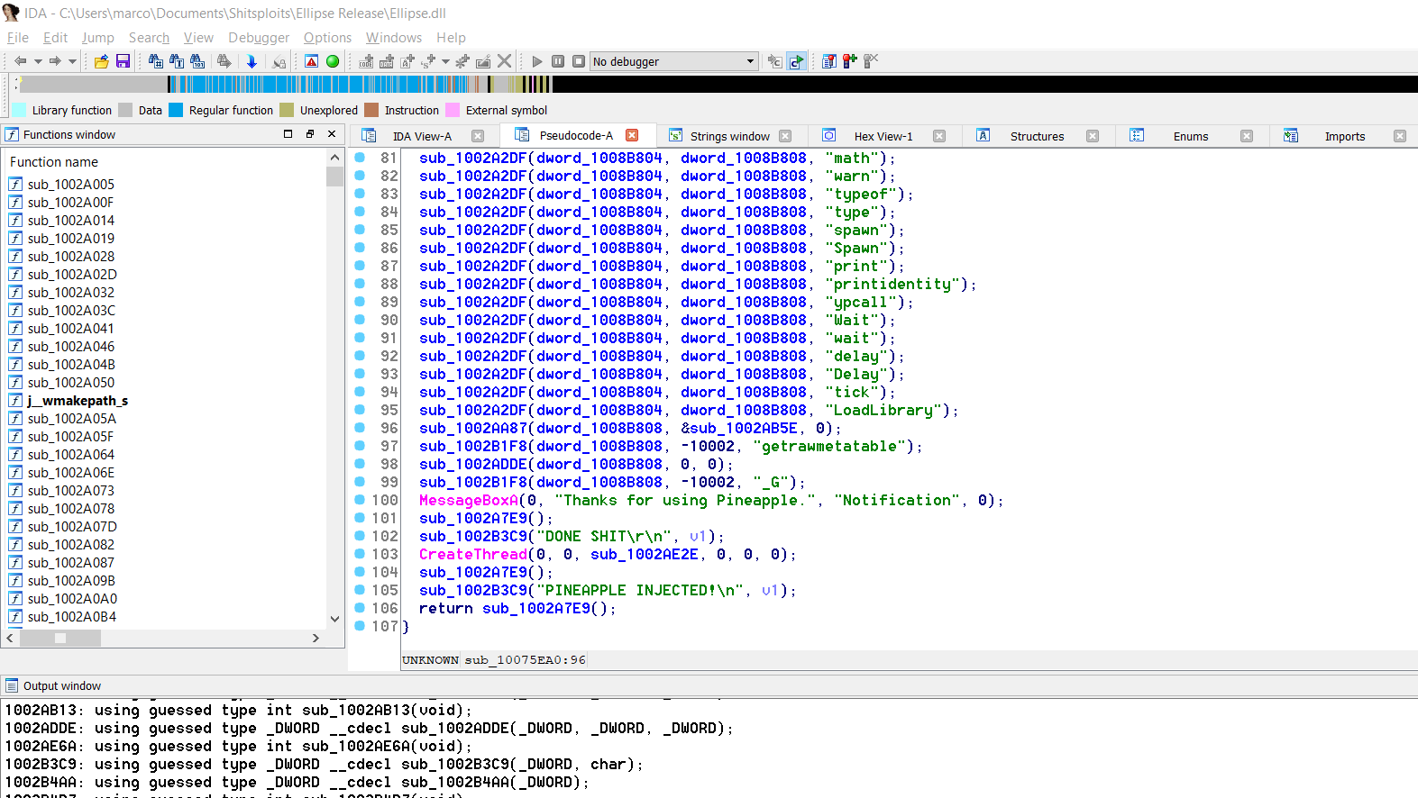
Task: Switch to the IDA View-A tab
Action: (x=422, y=136)
